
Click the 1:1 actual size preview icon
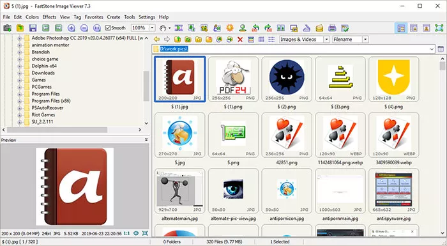[126, 233]
